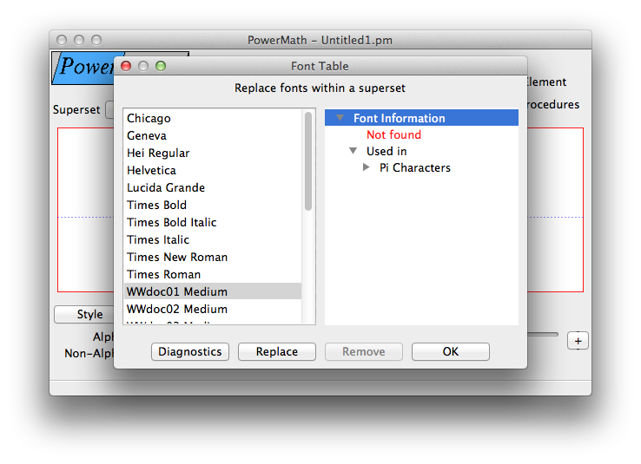Image resolution: width=641 pixels, height=464 pixels.
Task: Pick Lucida Grande in the font list
Action: (213, 187)
